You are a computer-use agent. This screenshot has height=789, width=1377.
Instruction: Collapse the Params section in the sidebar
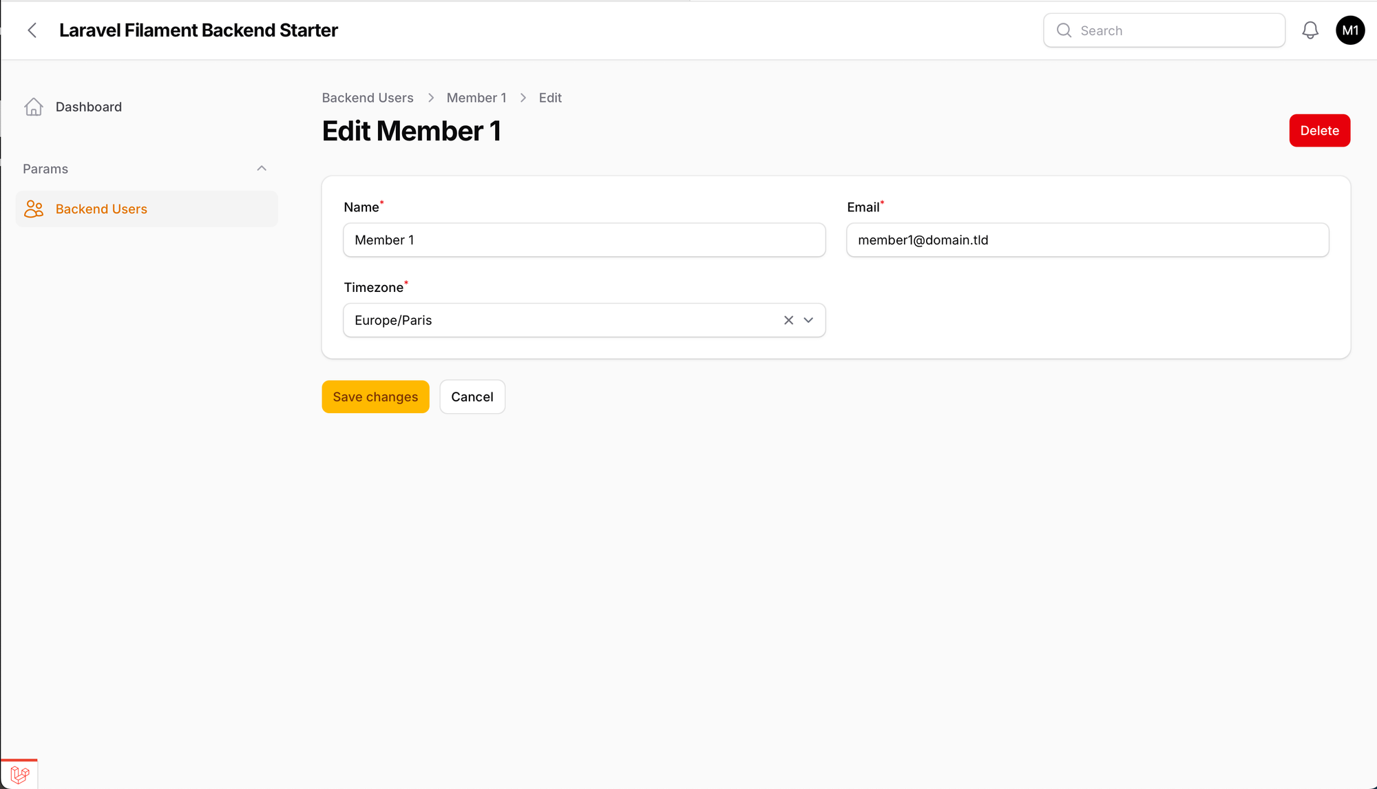[x=261, y=168]
